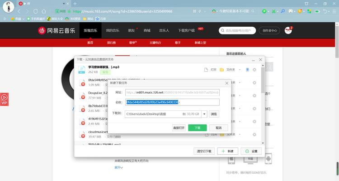Expand the arrow on the cloudmusicset row
339x181 pixels.
(240, 135)
